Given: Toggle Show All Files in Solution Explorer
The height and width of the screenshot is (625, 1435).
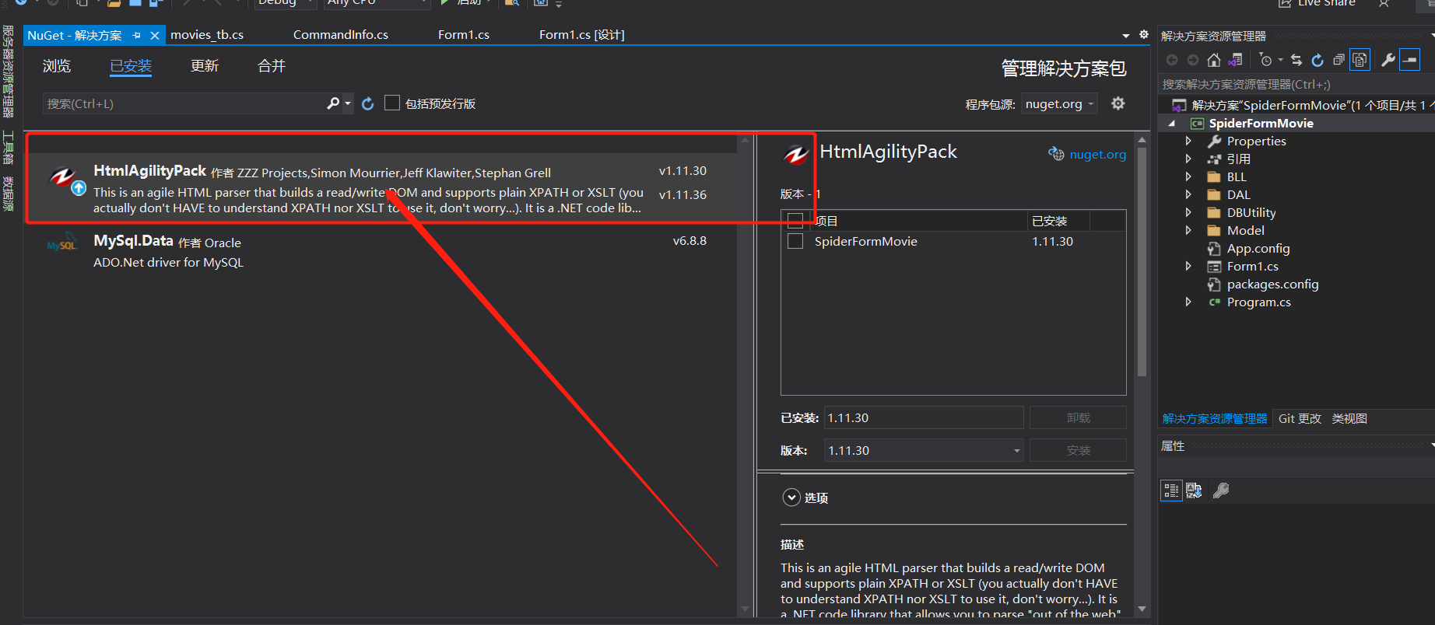Looking at the screenshot, I should coord(1360,60).
